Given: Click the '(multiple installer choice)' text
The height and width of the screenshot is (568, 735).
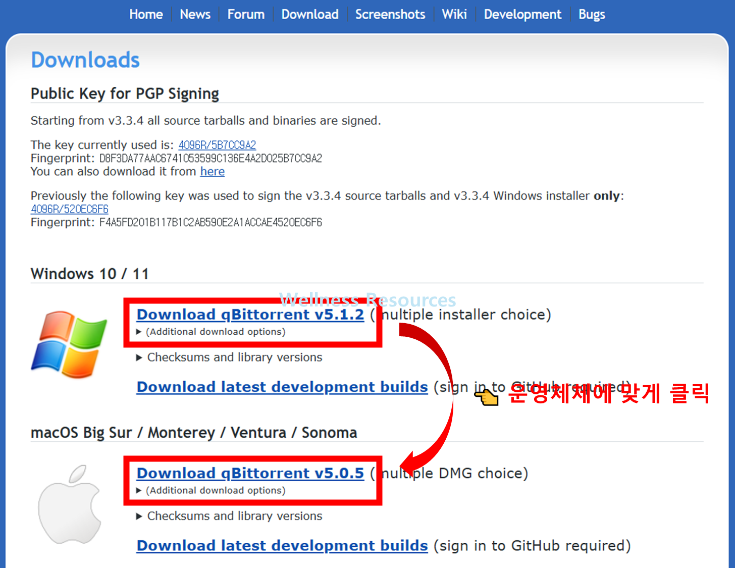Looking at the screenshot, I should [460, 315].
